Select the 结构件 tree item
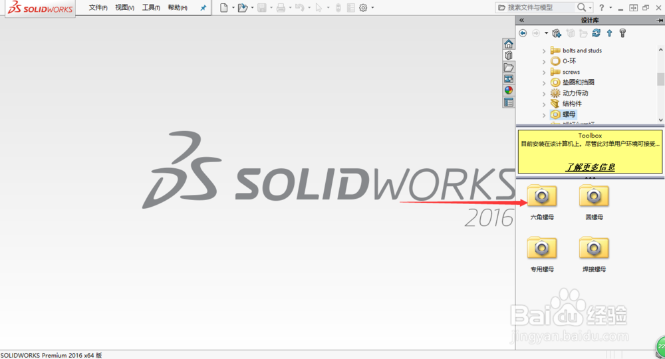 pos(572,104)
